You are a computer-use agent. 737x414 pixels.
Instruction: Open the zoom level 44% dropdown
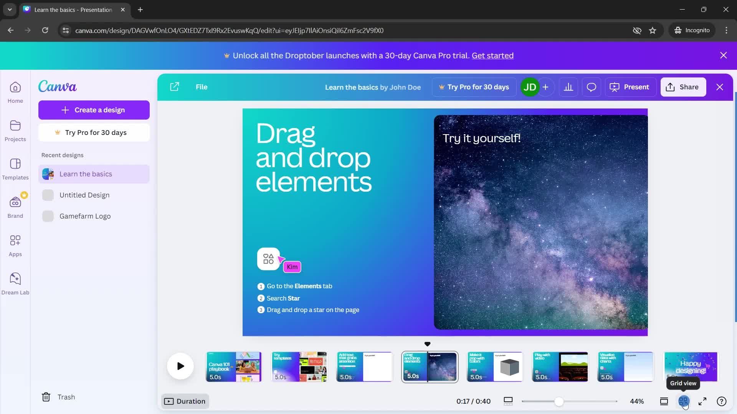[636, 401]
